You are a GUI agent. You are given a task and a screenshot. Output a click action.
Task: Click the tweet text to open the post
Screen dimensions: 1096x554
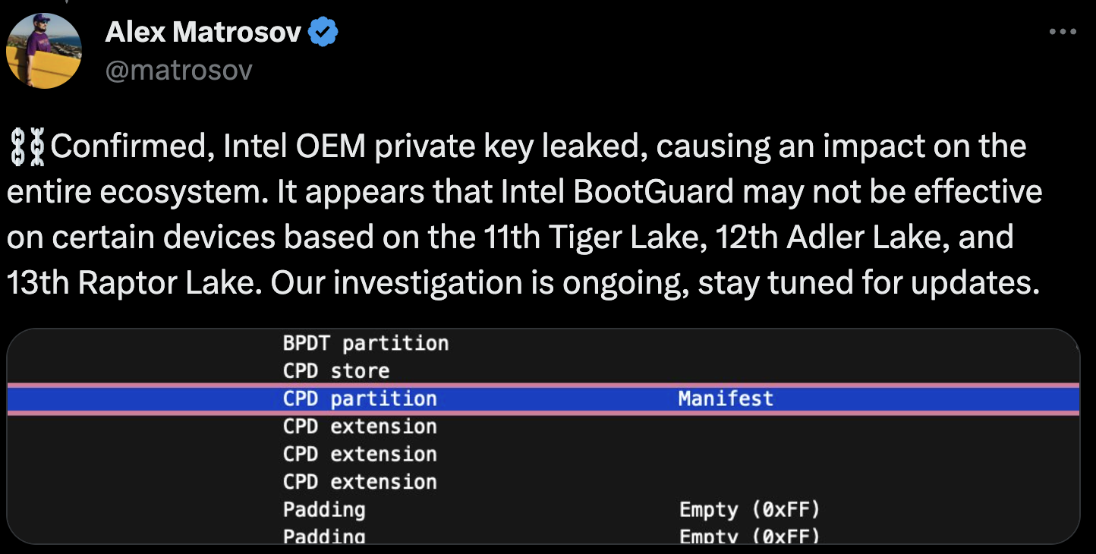click(x=524, y=214)
